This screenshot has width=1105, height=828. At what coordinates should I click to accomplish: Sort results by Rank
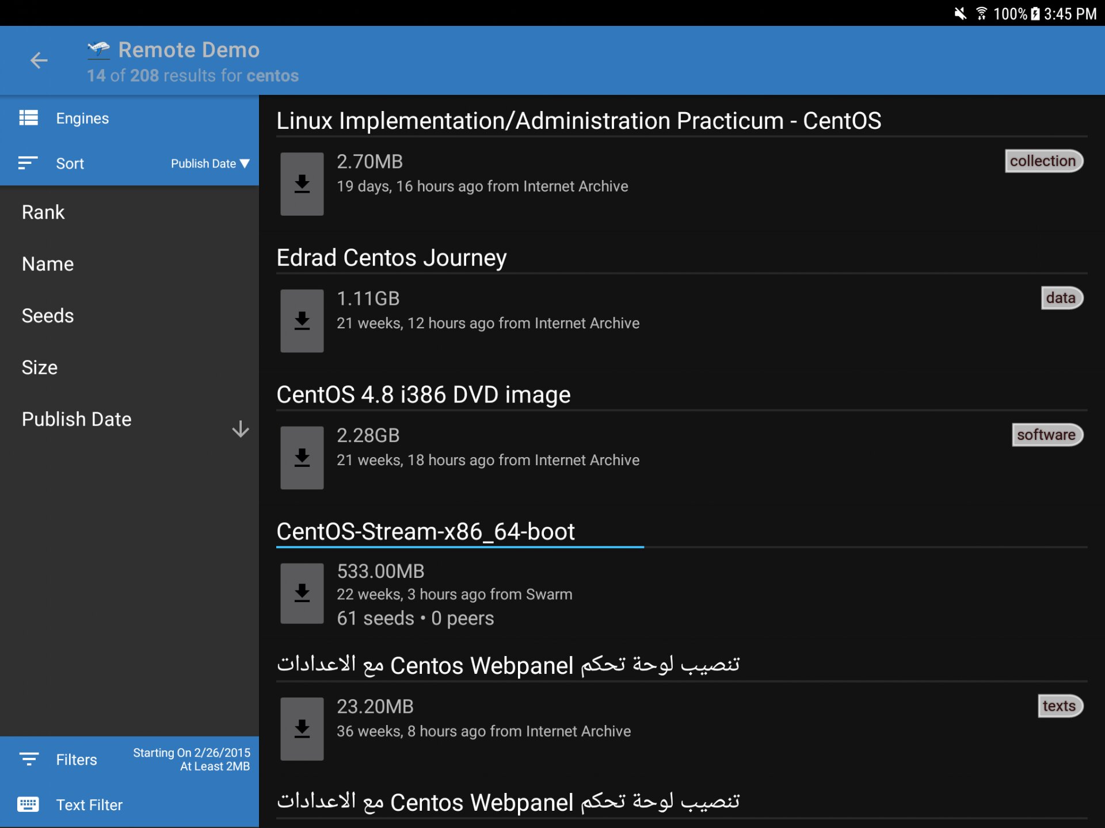tap(43, 212)
